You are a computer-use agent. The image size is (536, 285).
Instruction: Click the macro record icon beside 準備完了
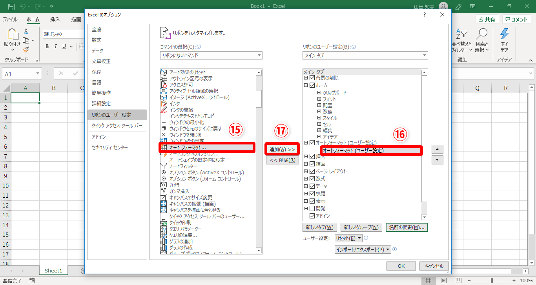pyautogui.click(x=32, y=280)
